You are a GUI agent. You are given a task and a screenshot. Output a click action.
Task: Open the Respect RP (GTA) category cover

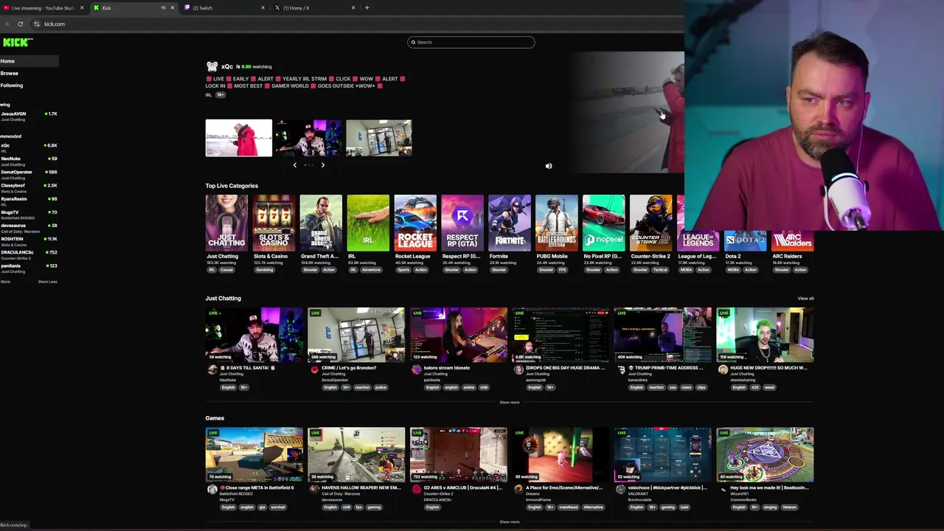coord(462,223)
